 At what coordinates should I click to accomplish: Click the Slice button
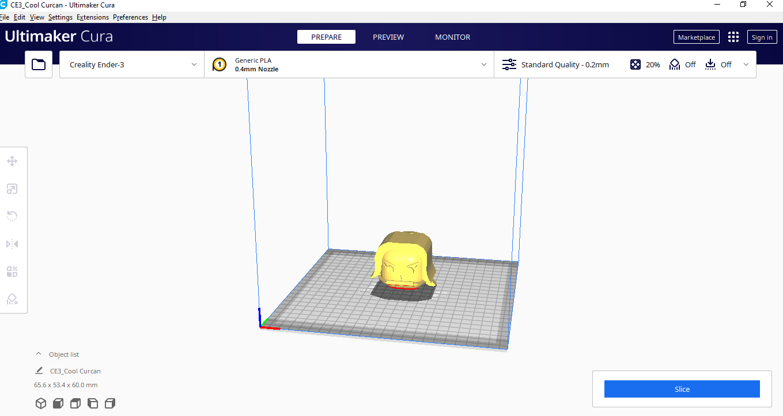(x=682, y=389)
